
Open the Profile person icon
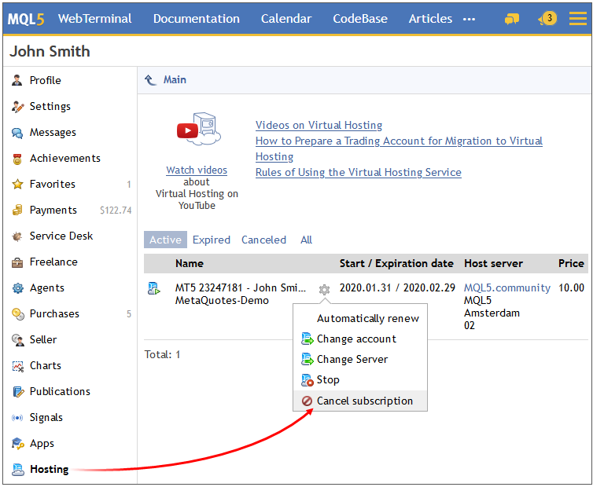pos(17,80)
